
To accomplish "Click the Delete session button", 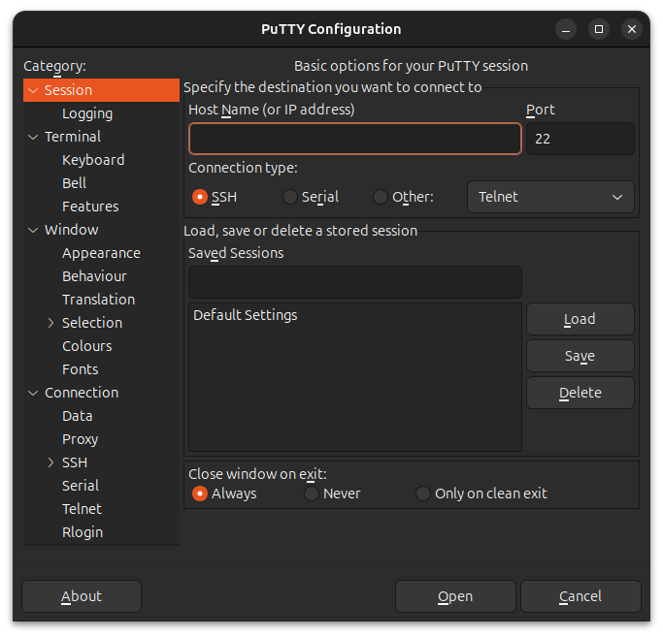I will (x=580, y=393).
